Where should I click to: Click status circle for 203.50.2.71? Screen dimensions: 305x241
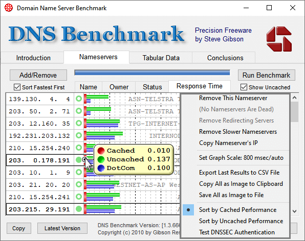point(79,111)
